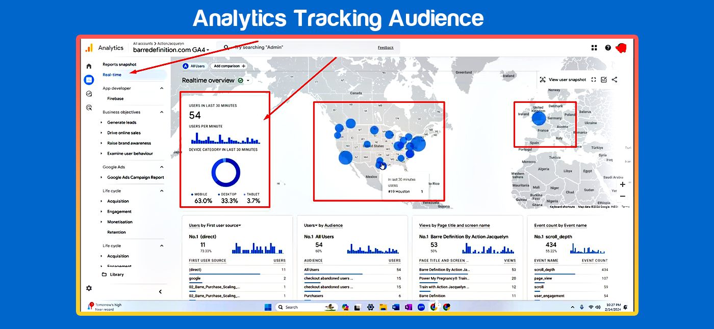
Task: Click the customize report pencil icon
Action: pyautogui.click(x=604, y=79)
